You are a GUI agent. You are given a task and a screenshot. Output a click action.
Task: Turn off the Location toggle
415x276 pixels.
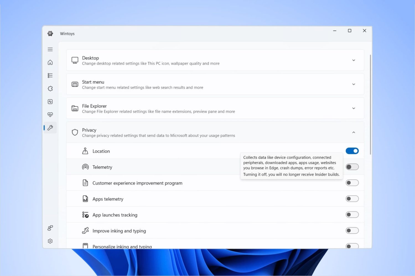(x=352, y=151)
